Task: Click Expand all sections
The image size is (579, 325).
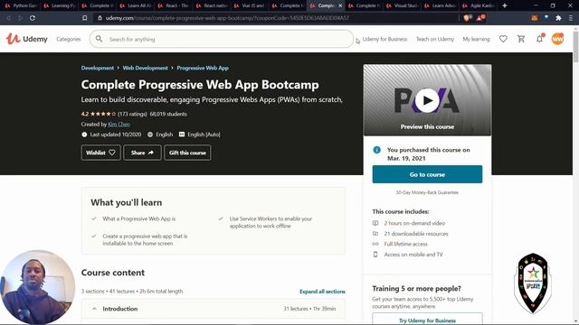Action: pyautogui.click(x=322, y=291)
